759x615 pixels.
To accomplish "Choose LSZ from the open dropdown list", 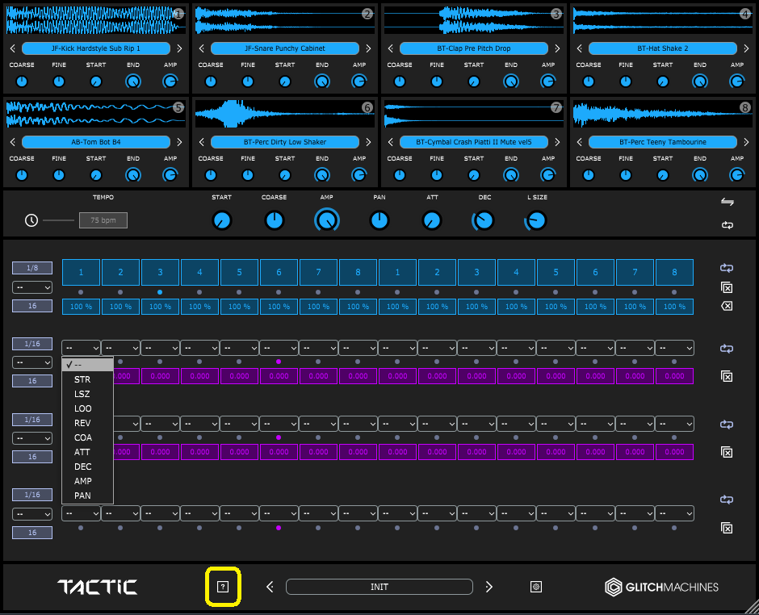I will pos(88,394).
